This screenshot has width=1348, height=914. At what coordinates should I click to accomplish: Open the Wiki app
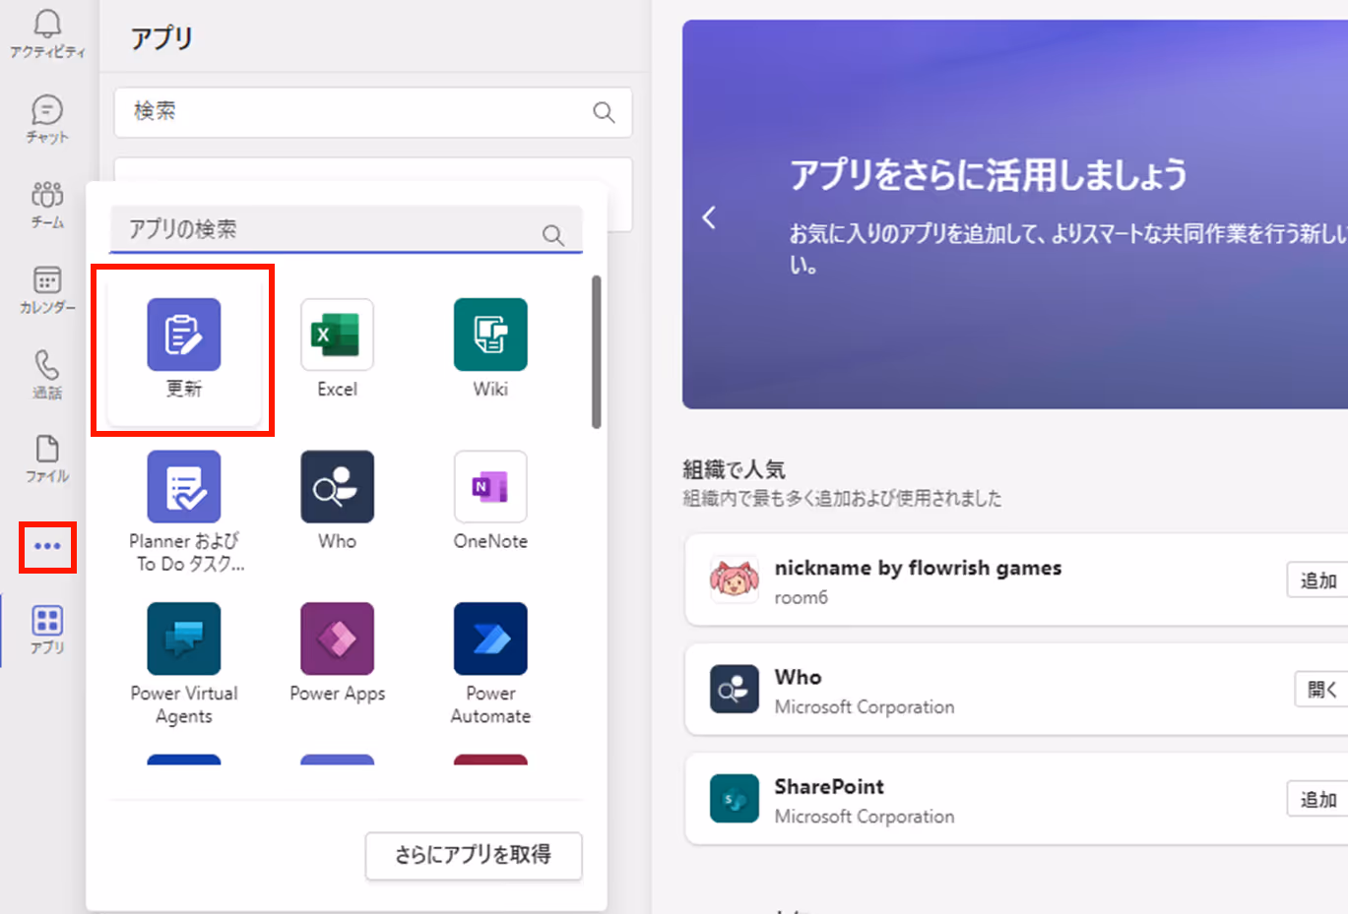(490, 335)
